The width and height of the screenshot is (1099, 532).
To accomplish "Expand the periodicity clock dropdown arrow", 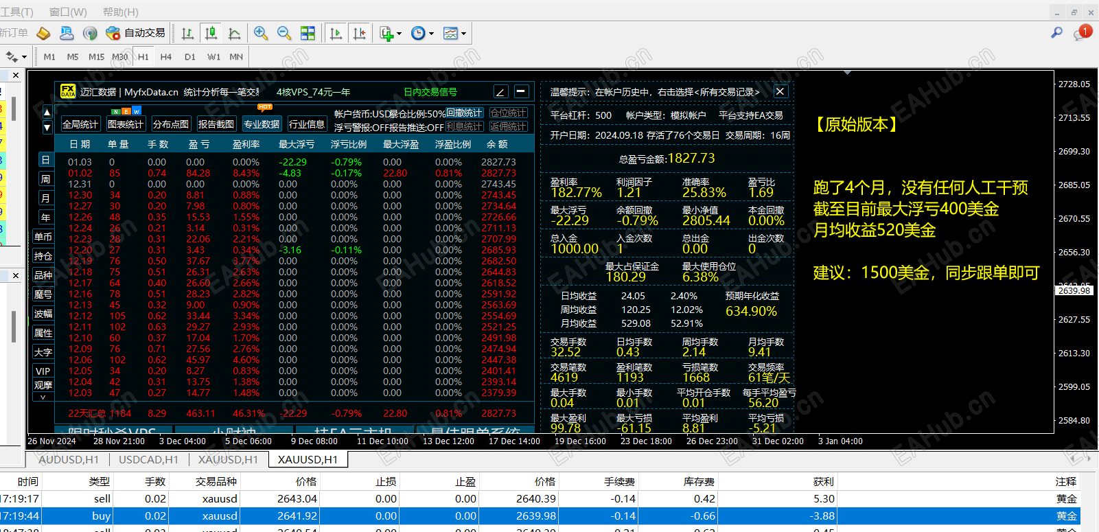I will click(x=431, y=34).
